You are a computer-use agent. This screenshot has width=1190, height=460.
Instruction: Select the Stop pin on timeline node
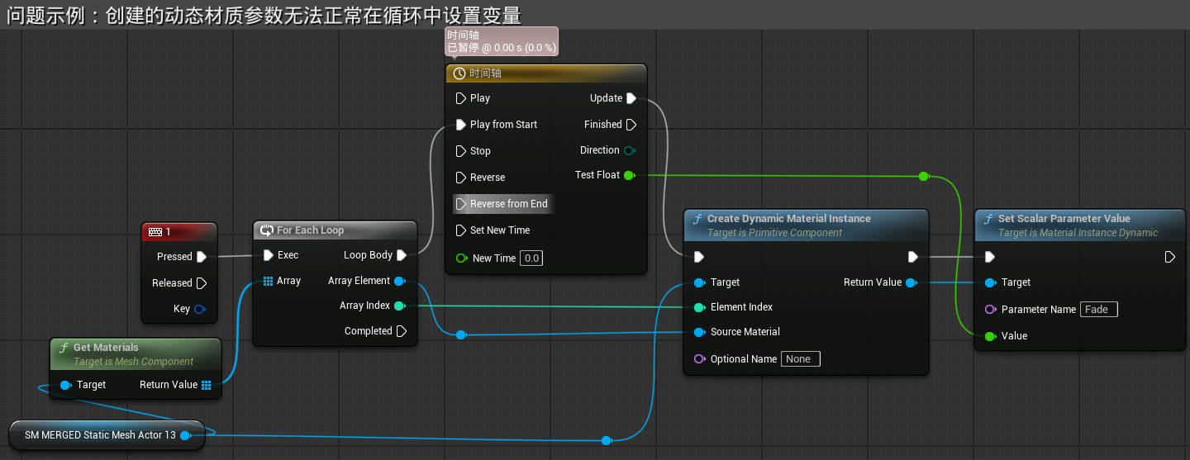coord(461,151)
